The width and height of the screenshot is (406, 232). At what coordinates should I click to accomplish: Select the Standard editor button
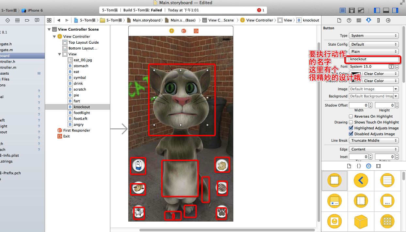(342, 10)
